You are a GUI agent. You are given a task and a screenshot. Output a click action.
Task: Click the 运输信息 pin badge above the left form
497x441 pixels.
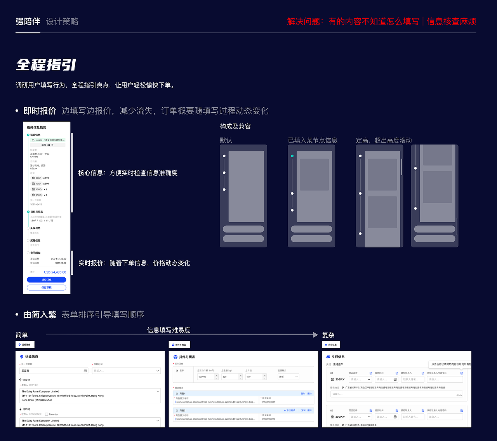point(25,344)
